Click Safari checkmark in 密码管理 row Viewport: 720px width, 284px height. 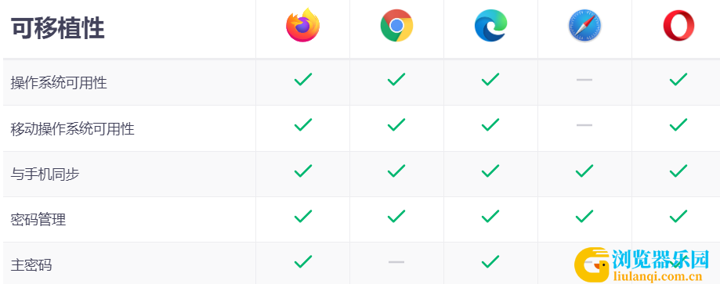click(584, 216)
